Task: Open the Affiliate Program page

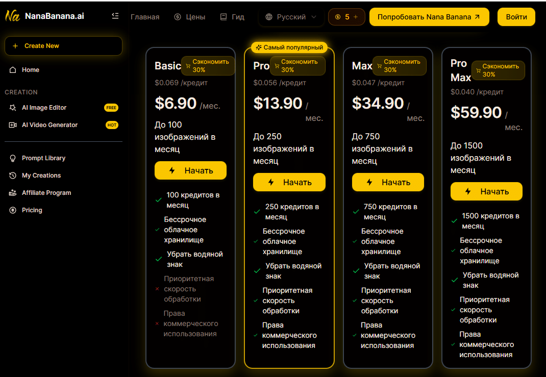Action: (x=46, y=193)
